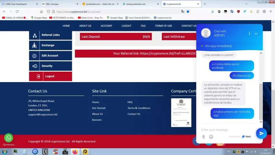Minimize the admin chat widget

coord(256,33)
